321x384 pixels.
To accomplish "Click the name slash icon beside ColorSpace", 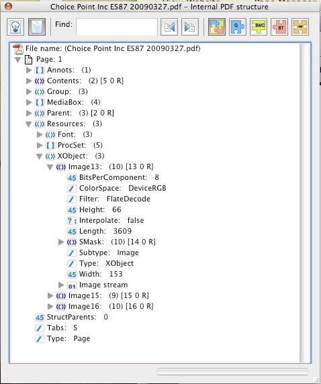I will tap(72, 189).
